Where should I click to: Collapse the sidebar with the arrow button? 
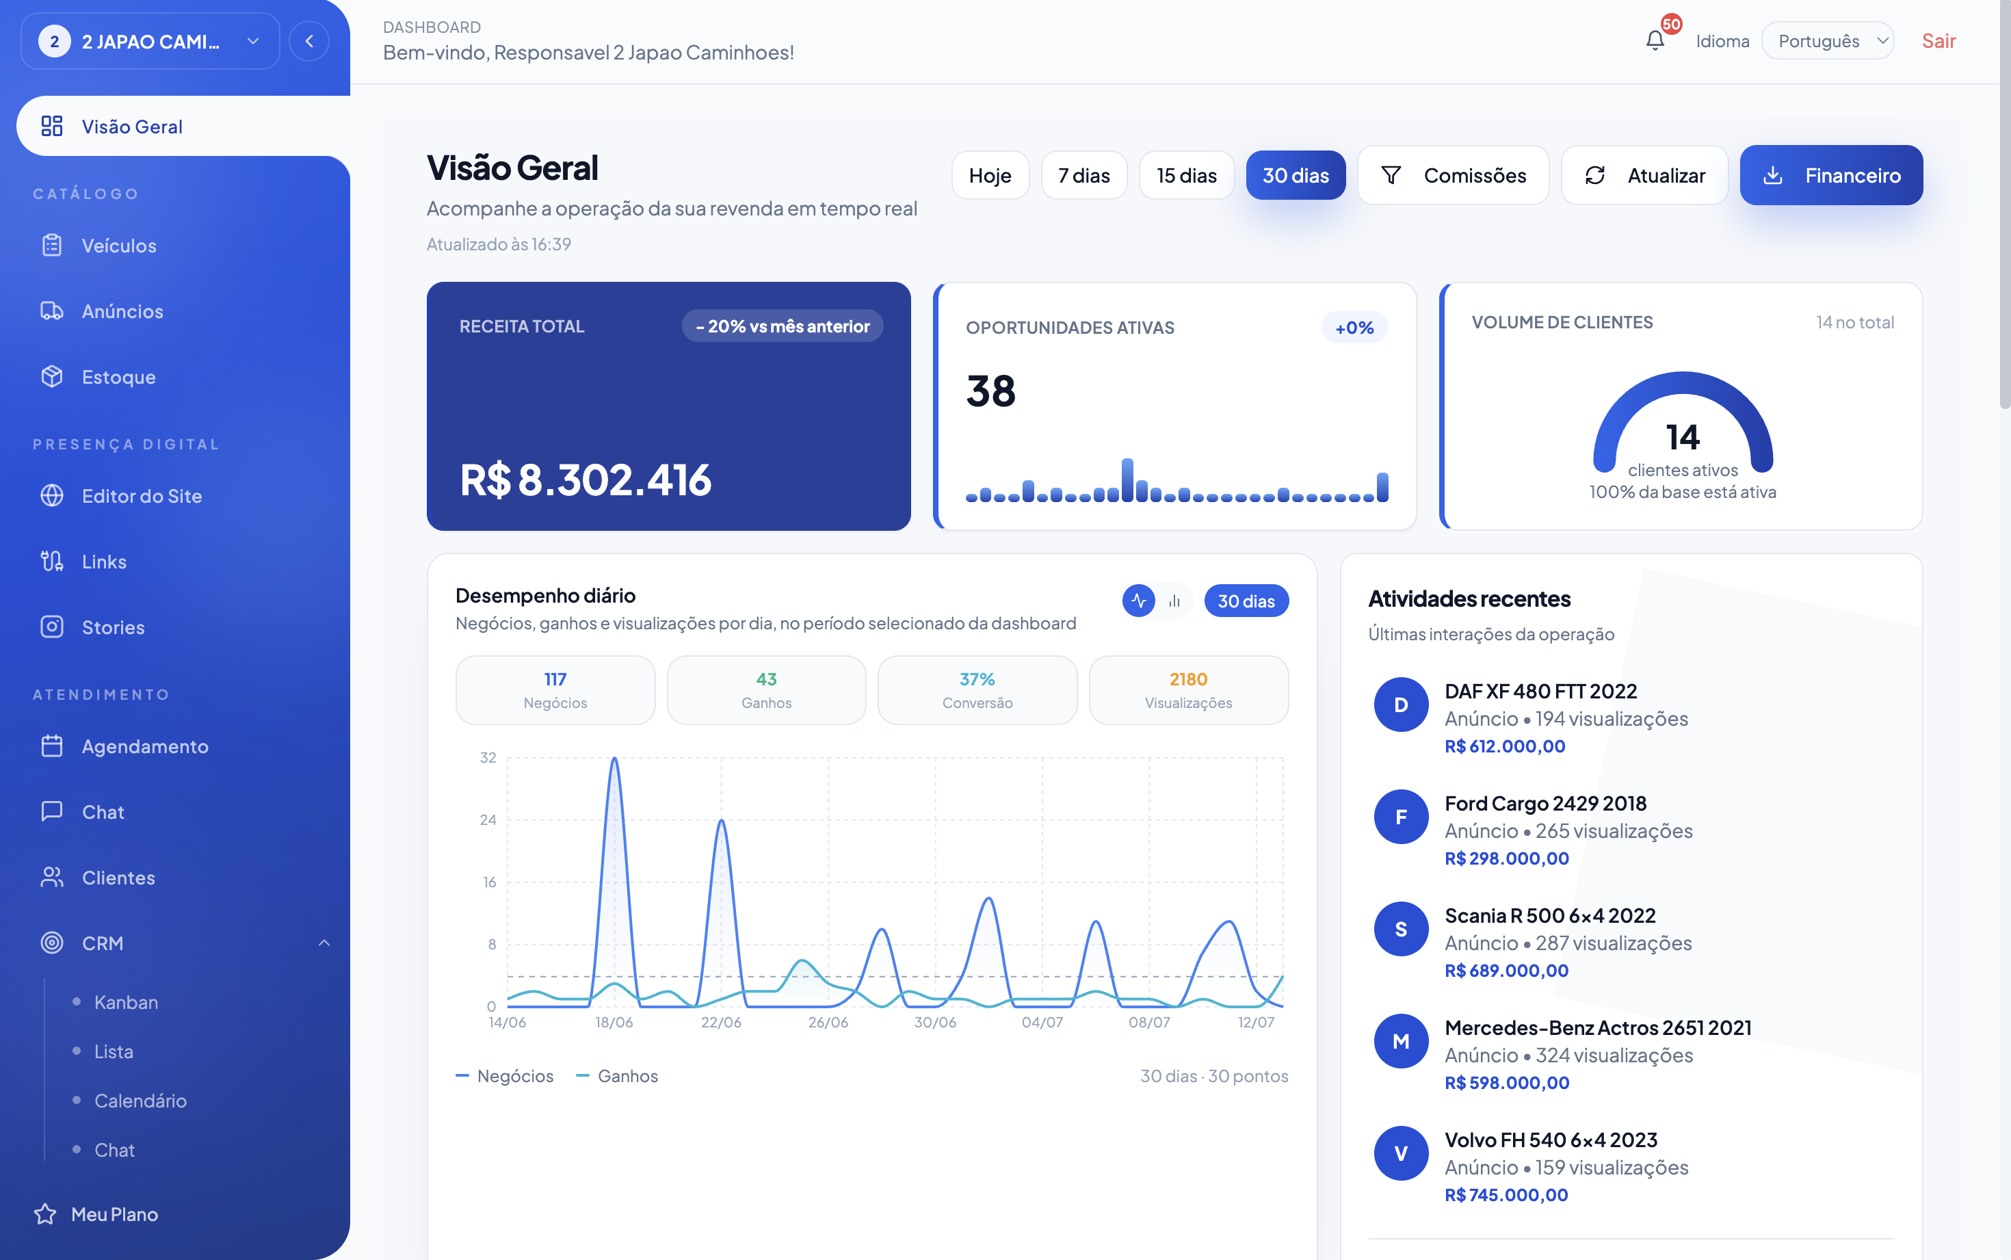point(309,41)
